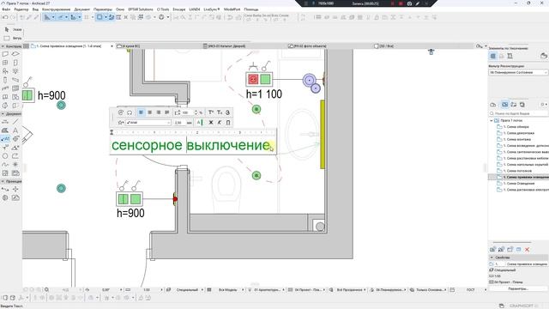Open the Project Map button in the Navigator
Viewport: 549px width, 309px height.
(493, 105)
